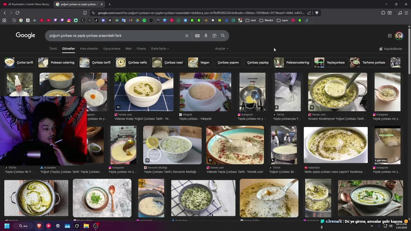Viewport: 411px width, 231px height.
Task: Click the Çorbası yapımı filter chip
Action: [228, 63]
